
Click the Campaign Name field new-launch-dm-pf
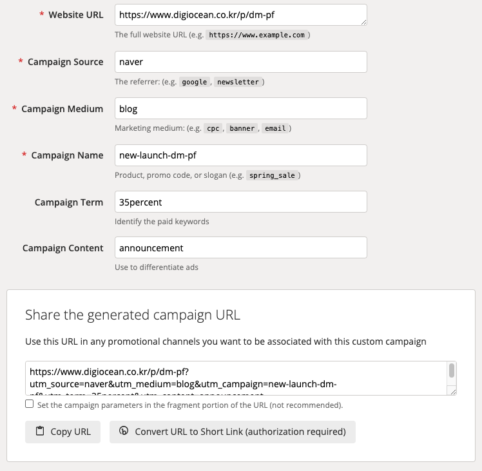241,155
